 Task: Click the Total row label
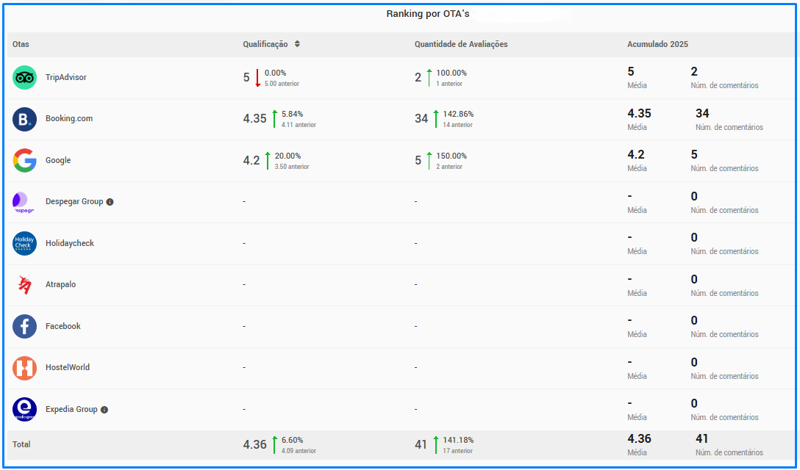coord(21,445)
